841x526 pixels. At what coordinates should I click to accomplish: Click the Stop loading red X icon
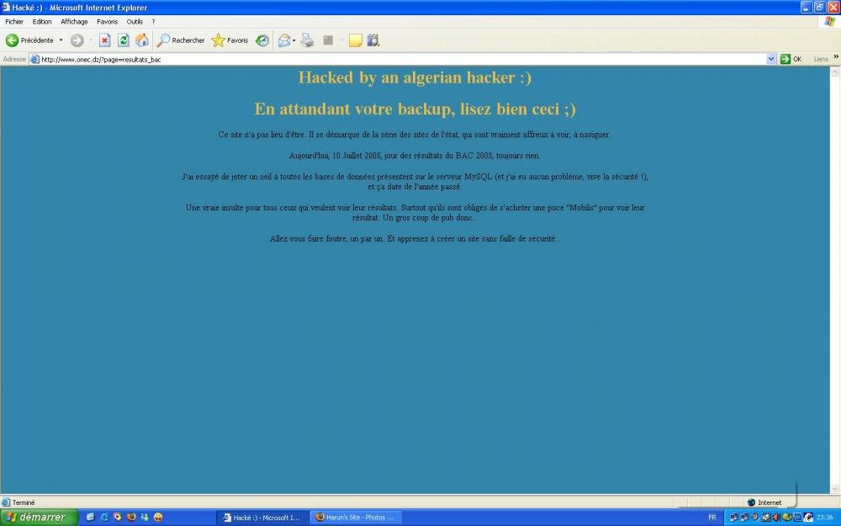pos(105,40)
